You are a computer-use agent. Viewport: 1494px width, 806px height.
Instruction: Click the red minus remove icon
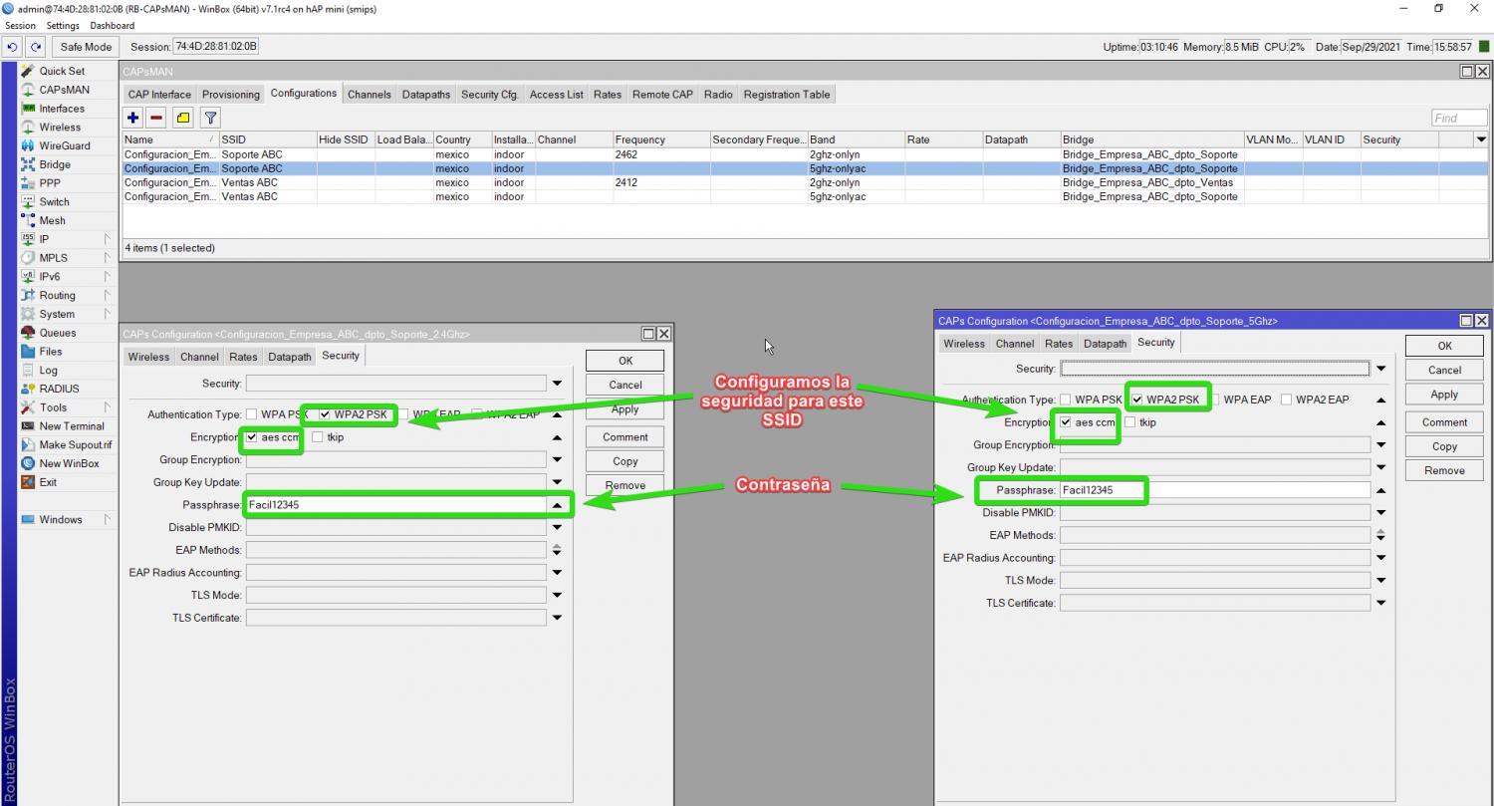(156, 118)
